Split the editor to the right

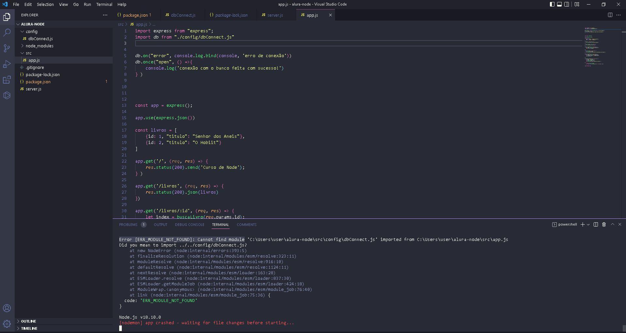click(x=610, y=15)
